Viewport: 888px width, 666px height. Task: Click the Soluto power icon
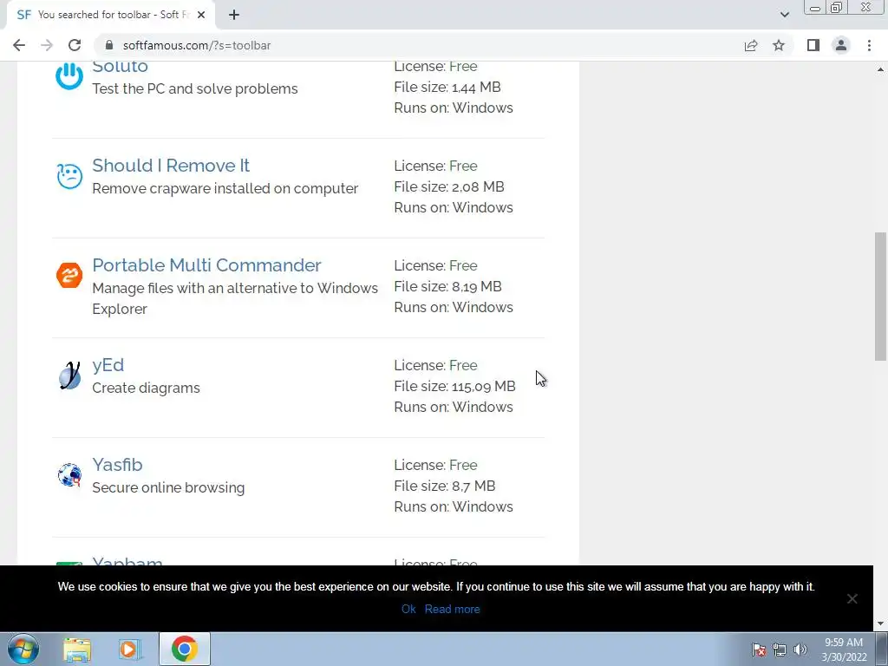(69, 76)
